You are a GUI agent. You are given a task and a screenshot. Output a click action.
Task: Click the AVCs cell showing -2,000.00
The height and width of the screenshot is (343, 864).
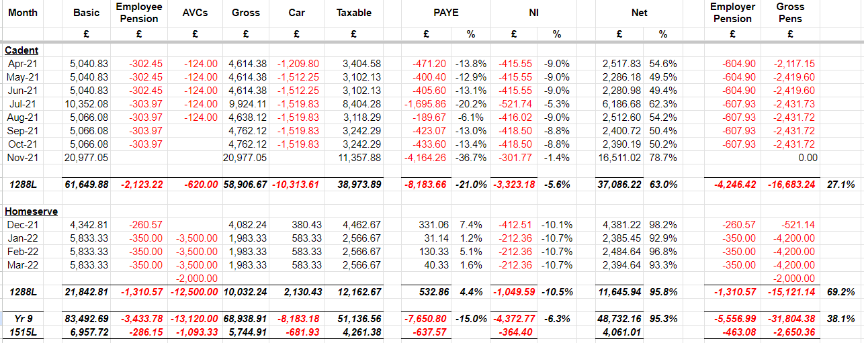point(196,279)
